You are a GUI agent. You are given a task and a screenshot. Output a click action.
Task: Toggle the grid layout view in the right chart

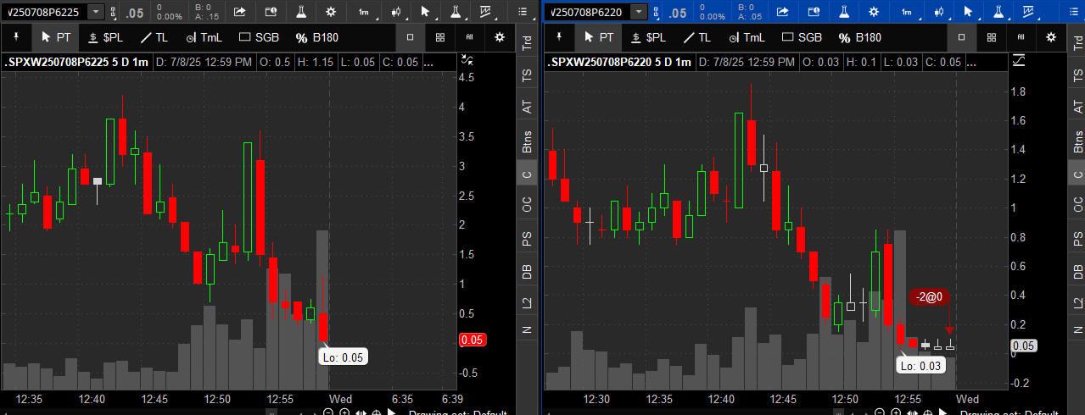(991, 37)
